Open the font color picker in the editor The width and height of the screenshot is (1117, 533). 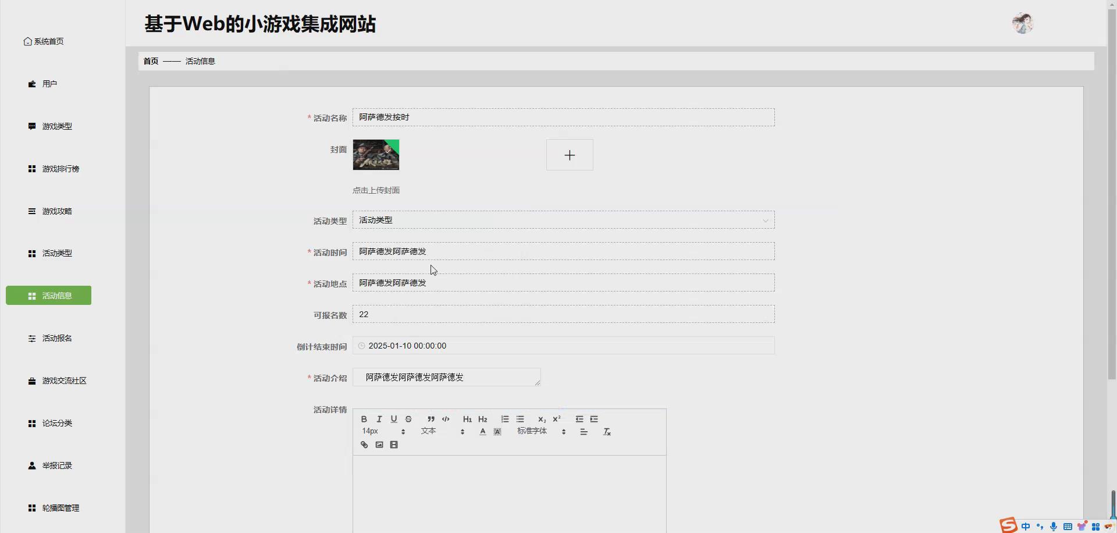pyautogui.click(x=482, y=431)
